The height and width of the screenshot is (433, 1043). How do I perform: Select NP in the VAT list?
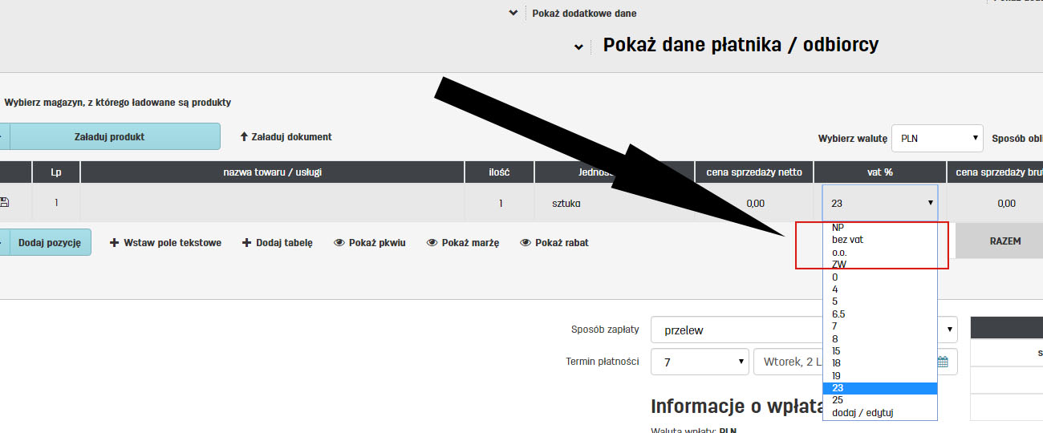(838, 227)
